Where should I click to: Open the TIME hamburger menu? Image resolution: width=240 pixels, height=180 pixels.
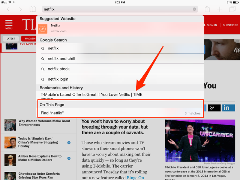[9, 24]
